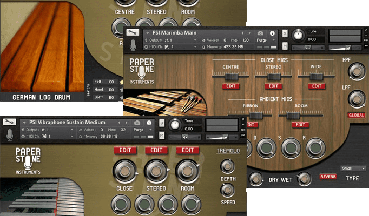Click camera snapshot icon on Vibraphone header
The width and height of the screenshot is (369, 216).
pos(139,123)
